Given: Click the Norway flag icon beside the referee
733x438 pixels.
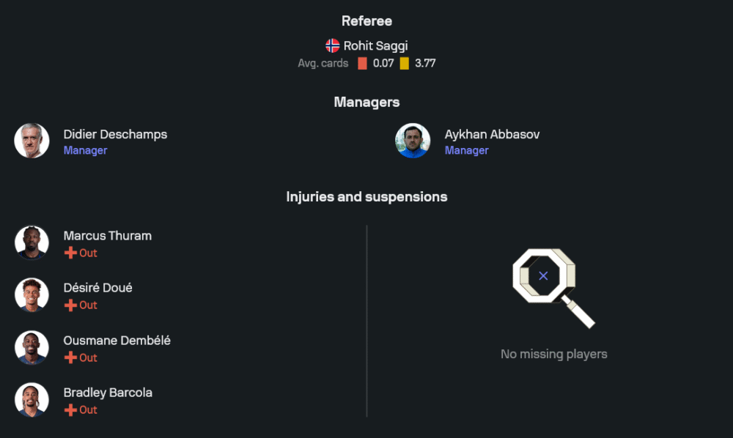Looking at the screenshot, I should [333, 45].
